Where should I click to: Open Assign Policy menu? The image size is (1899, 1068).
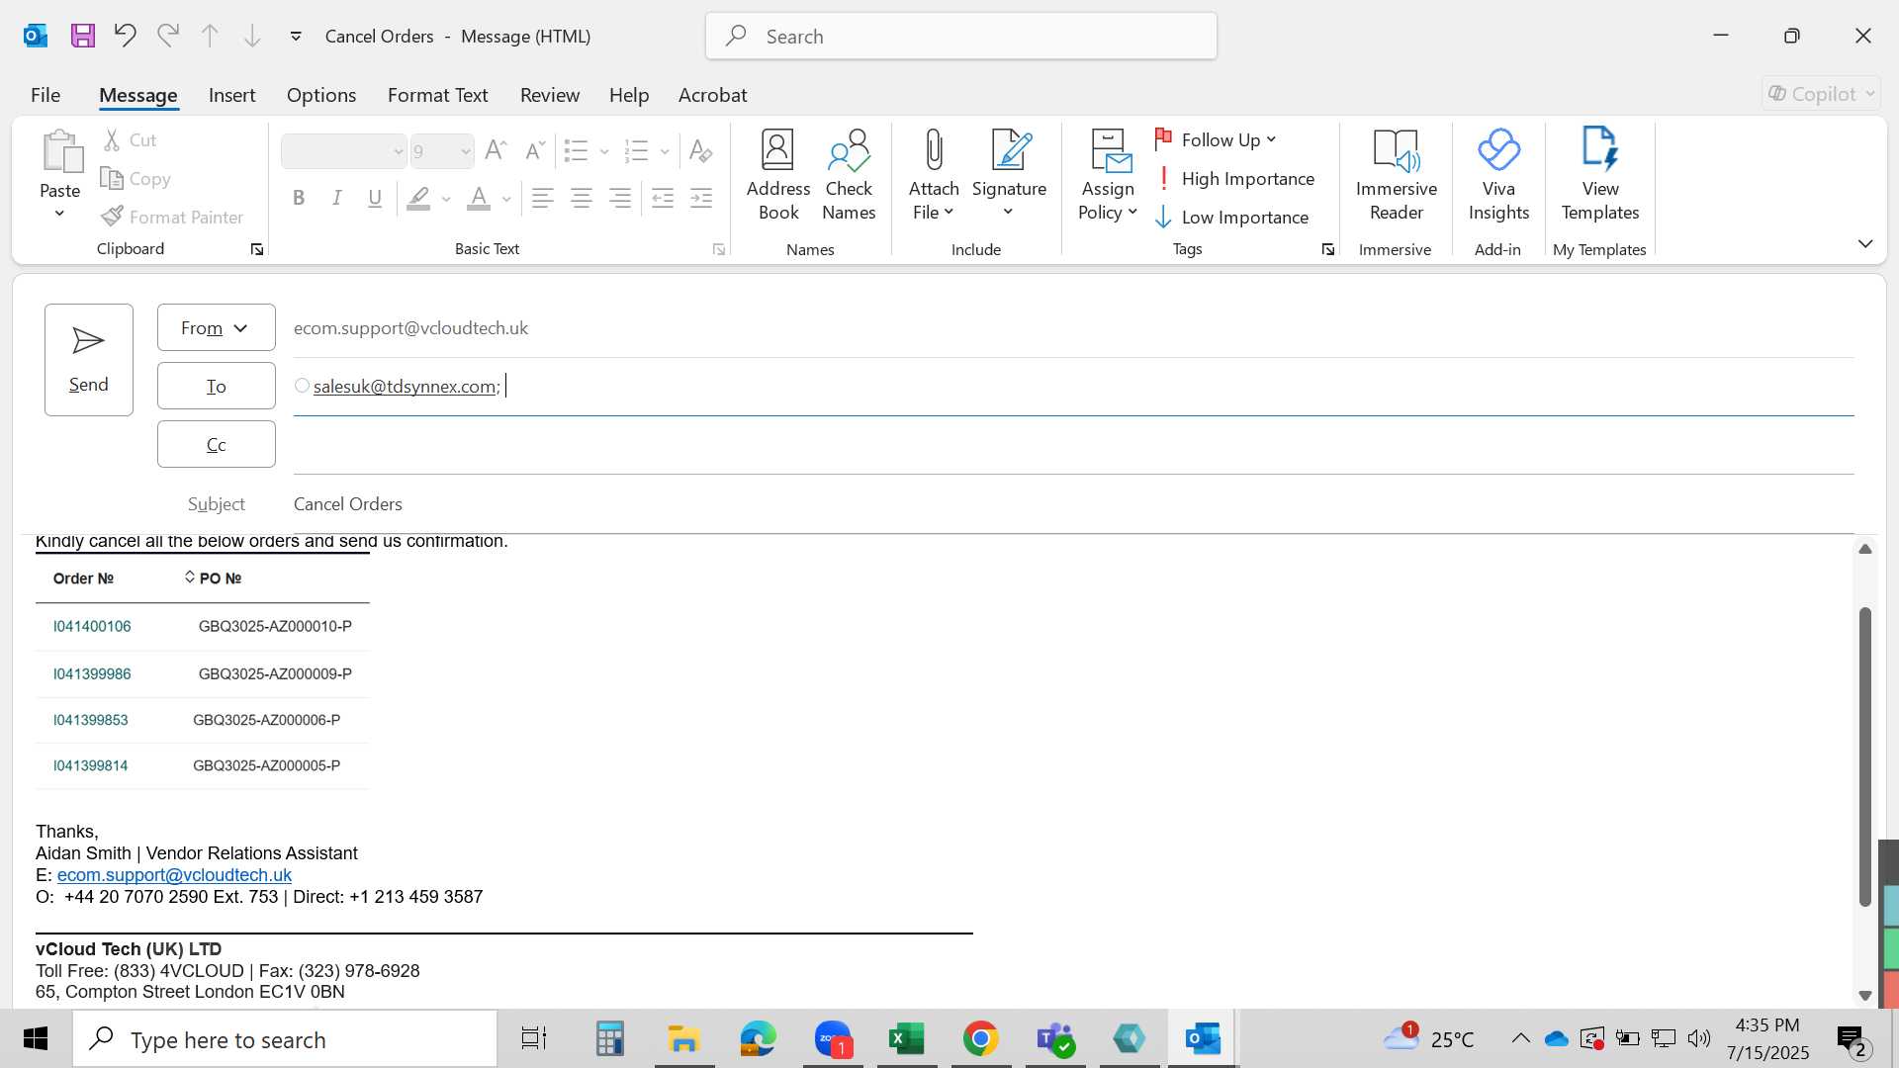coord(1108,176)
